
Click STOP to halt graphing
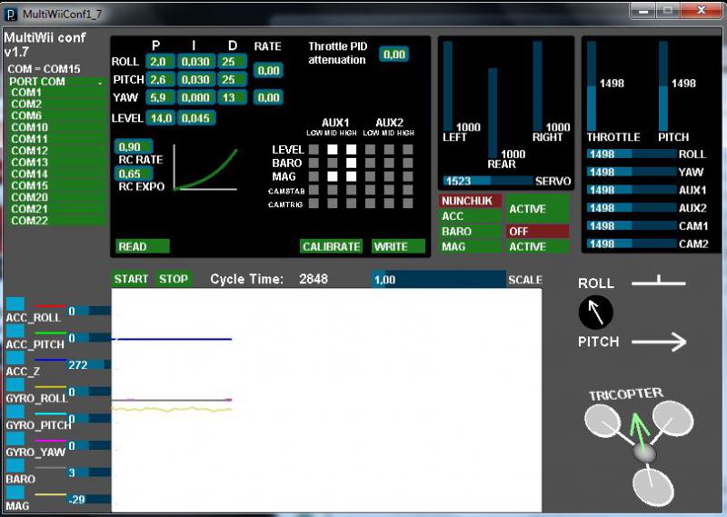coord(174,279)
